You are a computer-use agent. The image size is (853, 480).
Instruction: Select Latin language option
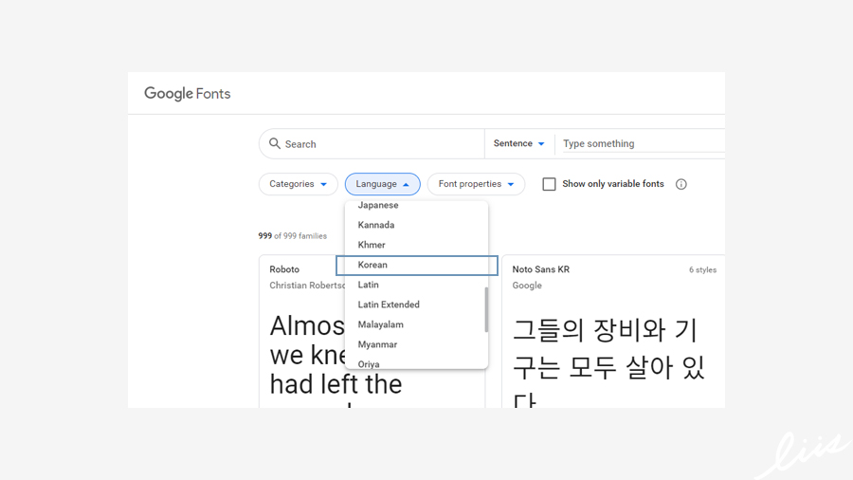point(415,285)
